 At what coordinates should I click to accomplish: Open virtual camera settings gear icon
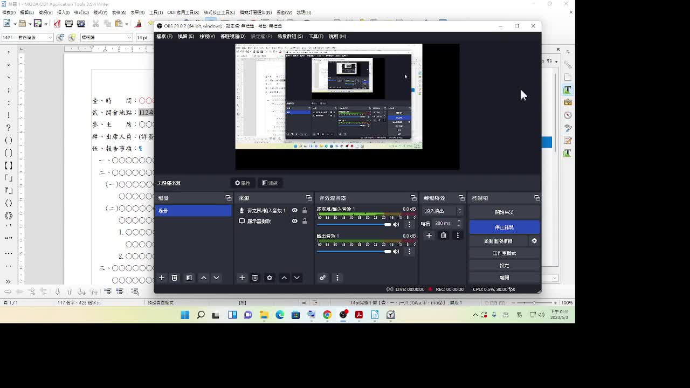pos(534,241)
